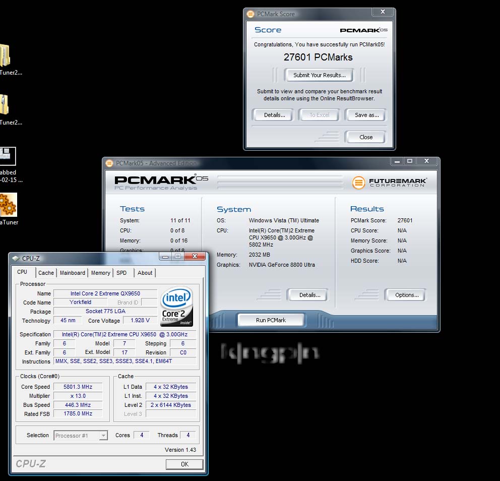Viewport: 500px width, 481px height.
Task: Click the Package value Socket 775 LGA
Action: (105, 311)
